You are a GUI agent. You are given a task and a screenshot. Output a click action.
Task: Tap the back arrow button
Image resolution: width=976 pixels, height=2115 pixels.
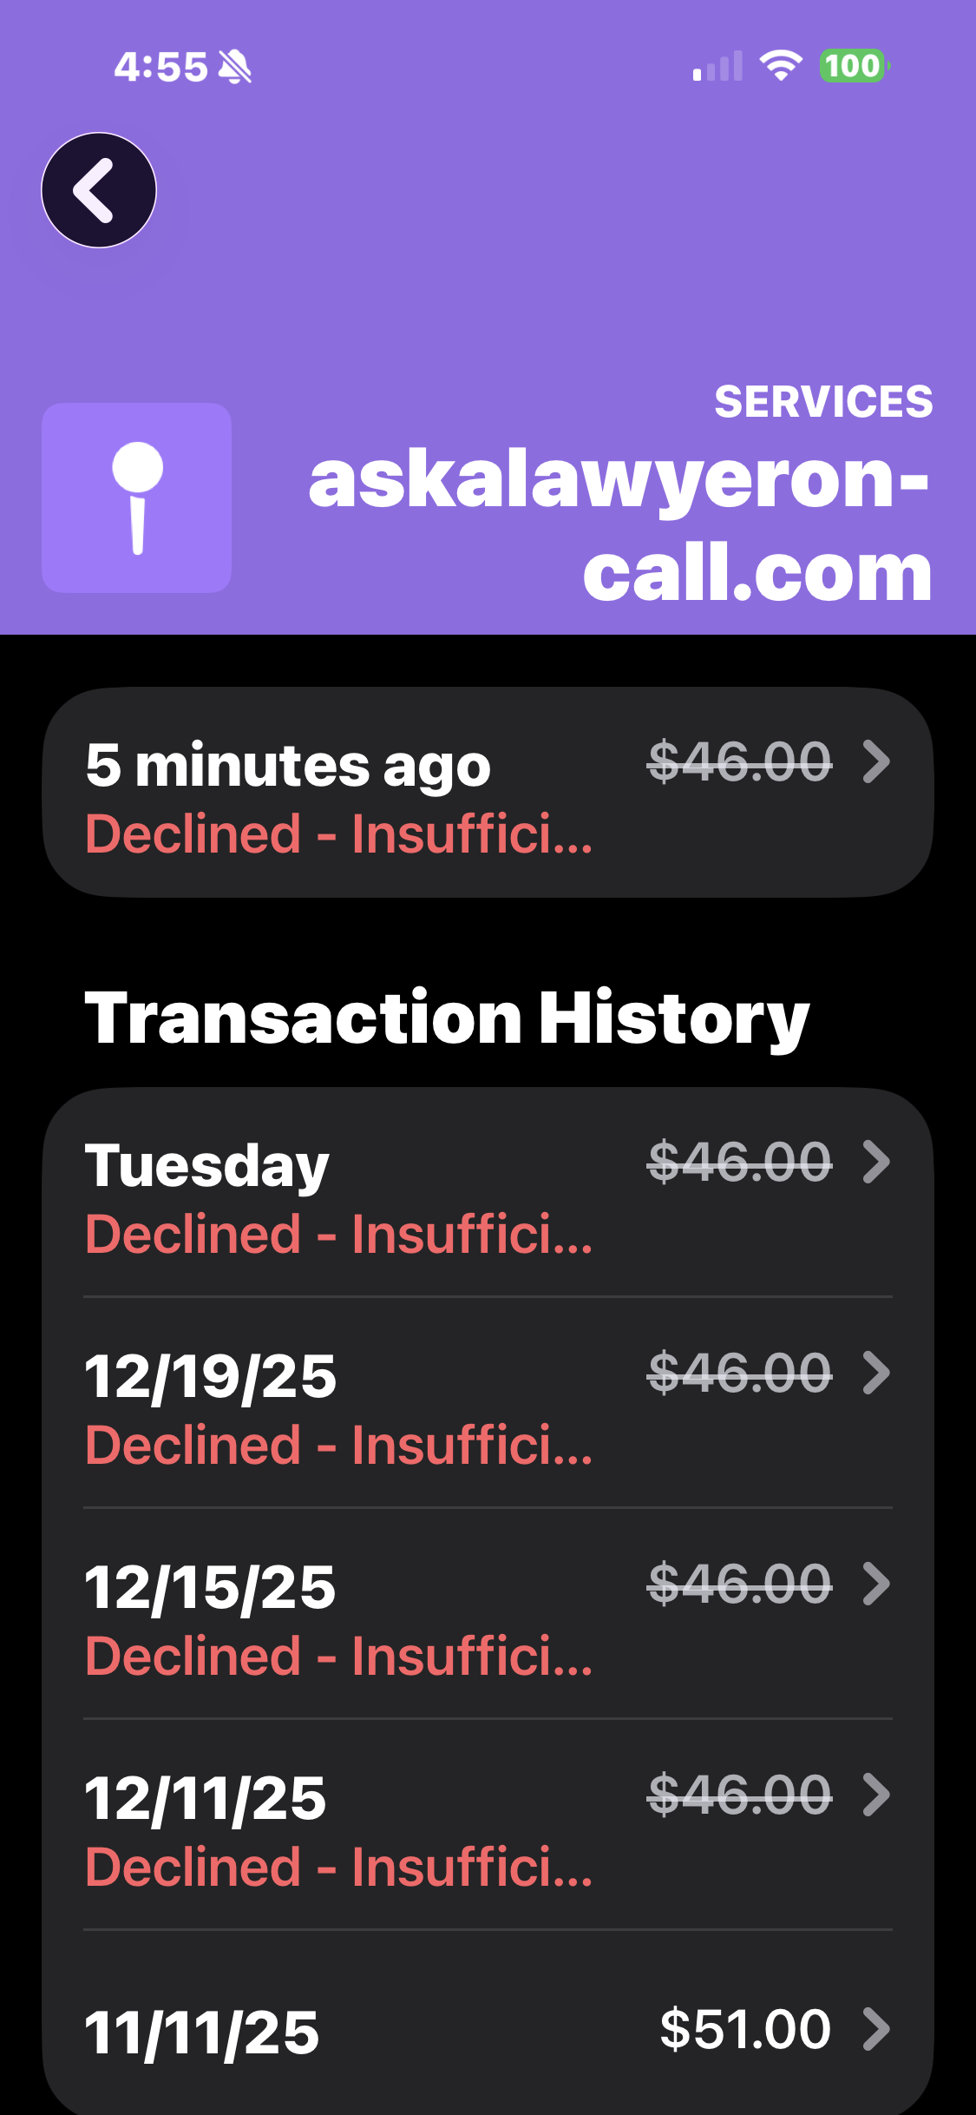point(99,190)
